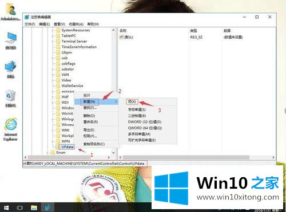Screen dimensions: 286x212
Task: Choose 导出(E) in the context menu
Action: [96, 130]
